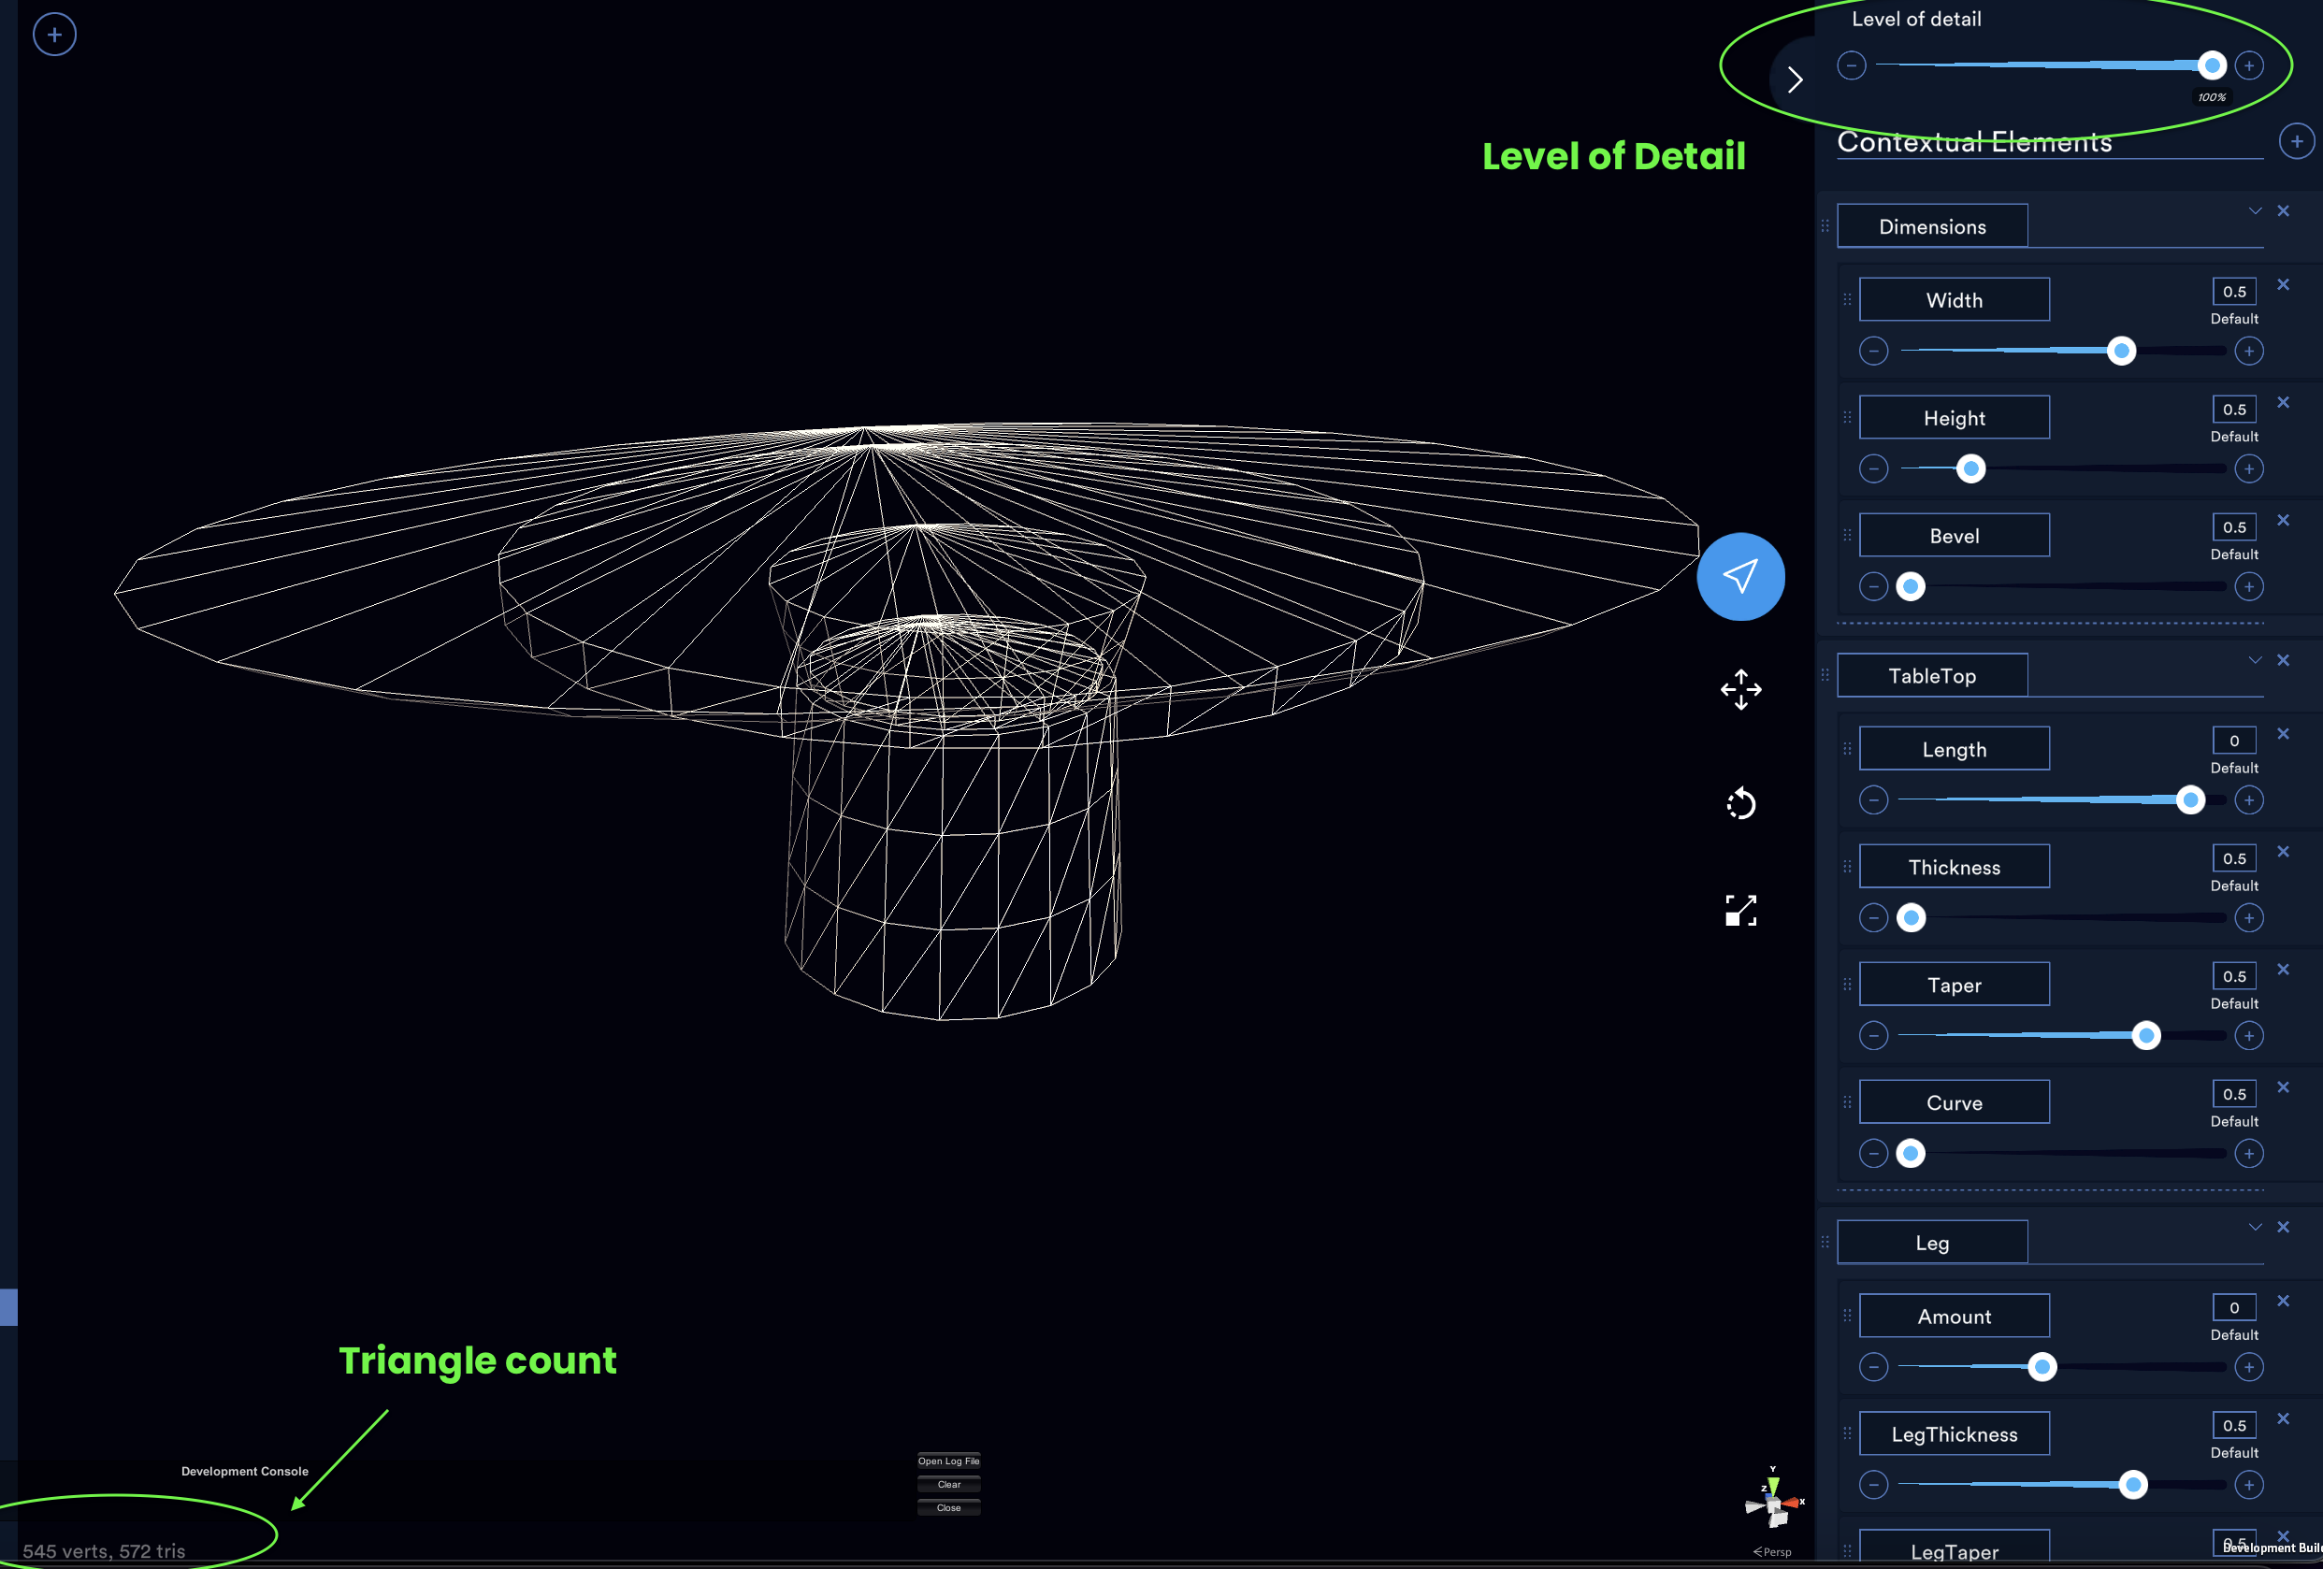Add a new element via Contextual Elements plus icon
The height and width of the screenshot is (1569, 2323).
2297,141
